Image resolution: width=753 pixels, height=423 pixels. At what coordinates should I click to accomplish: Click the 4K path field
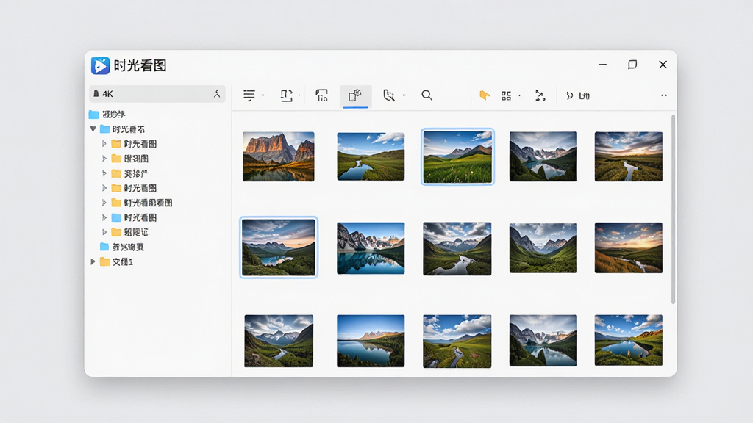coord(157,94)
